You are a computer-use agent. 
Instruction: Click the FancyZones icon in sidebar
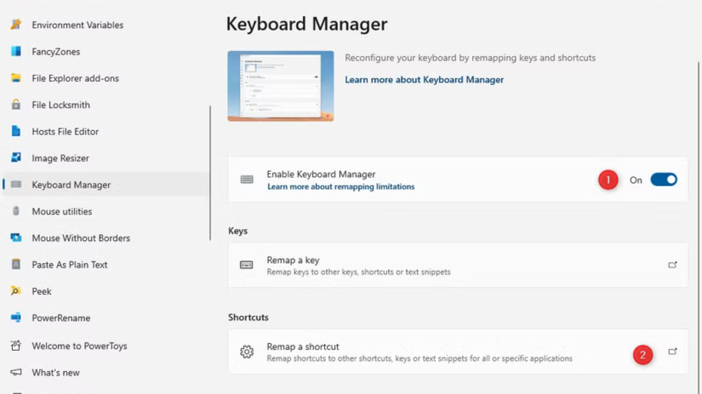[16, 51]
